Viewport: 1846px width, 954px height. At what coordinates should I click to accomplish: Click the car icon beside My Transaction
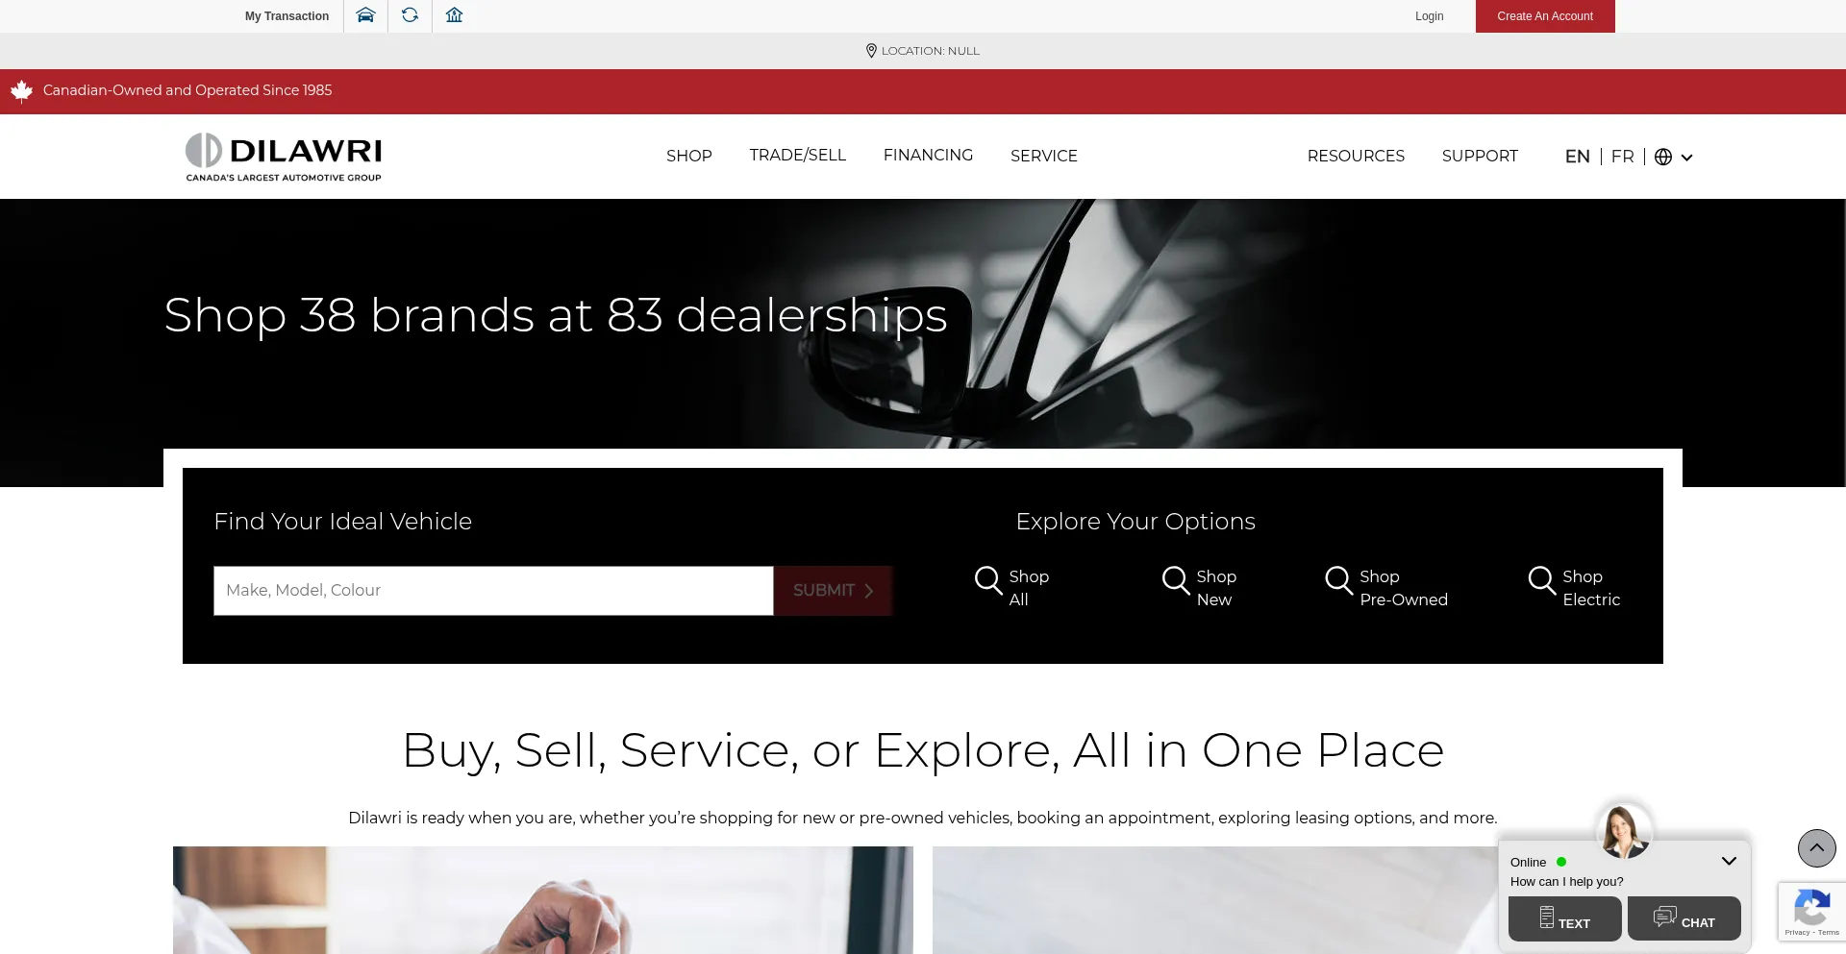365,15
